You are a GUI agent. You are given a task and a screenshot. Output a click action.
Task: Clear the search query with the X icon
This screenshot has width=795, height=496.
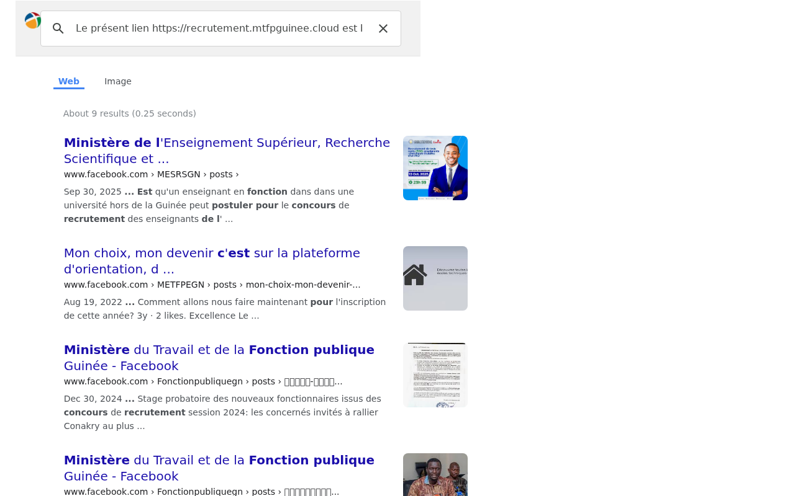click(x=383, y=29)
